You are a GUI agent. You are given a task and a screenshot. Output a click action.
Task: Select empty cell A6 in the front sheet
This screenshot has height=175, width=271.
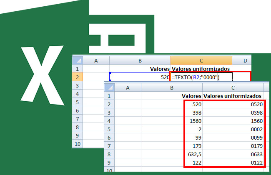pyautogui.click(x=128, y=137)
